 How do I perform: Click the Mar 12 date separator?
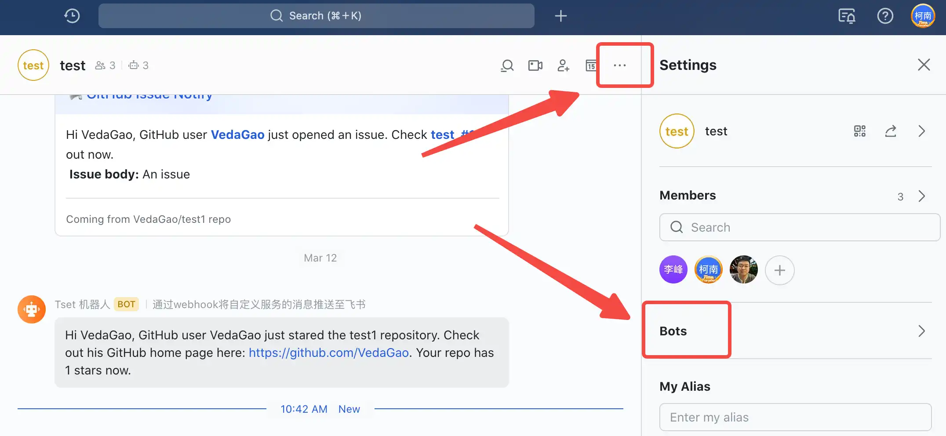tap(320, 258)
